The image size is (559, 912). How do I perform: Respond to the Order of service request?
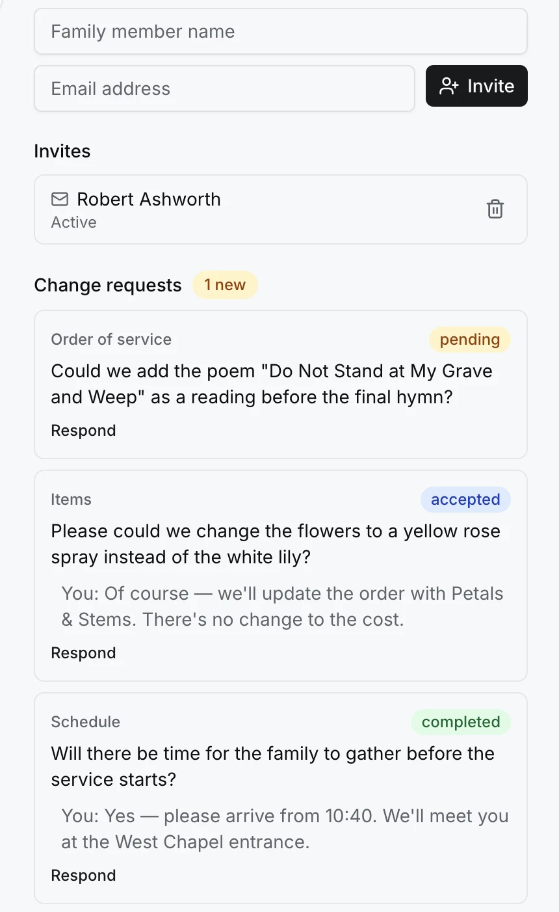[83, 431]
